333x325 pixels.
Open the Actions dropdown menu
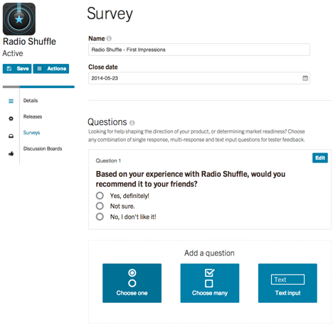tap(51, 69)
